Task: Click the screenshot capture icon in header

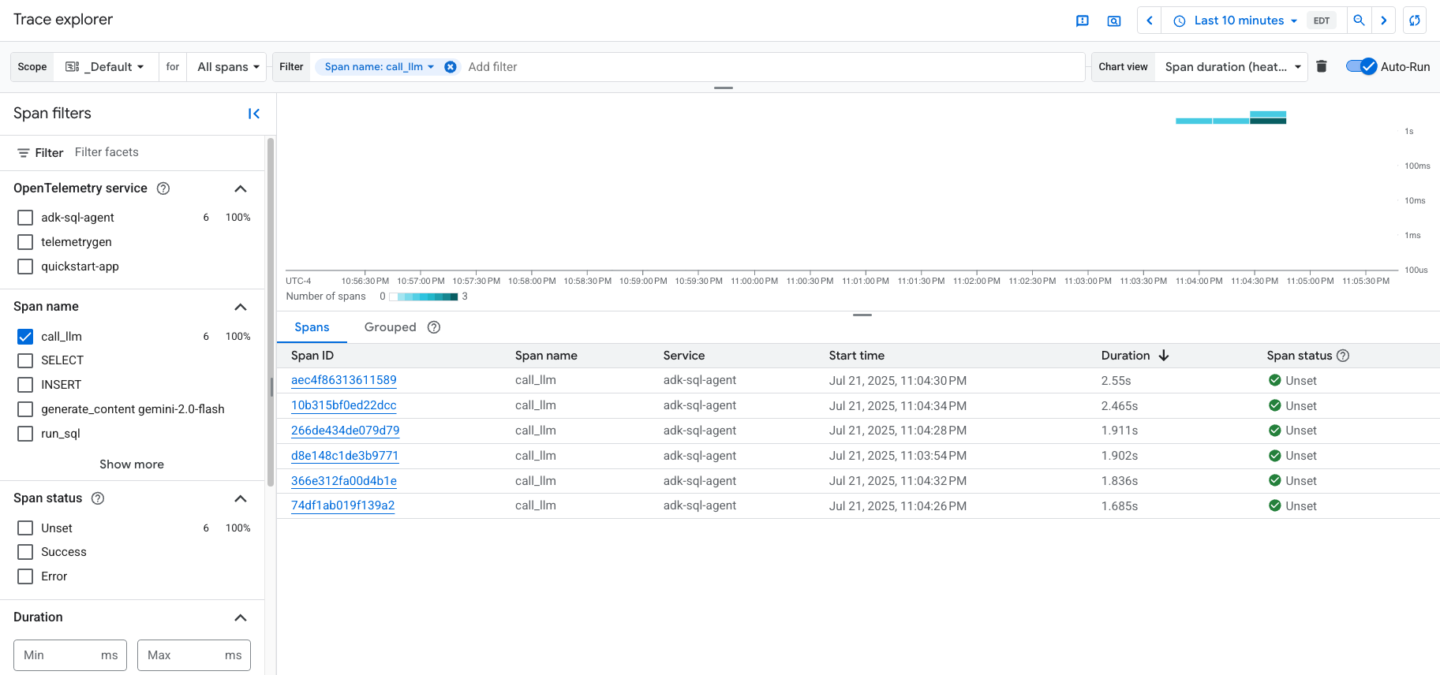Action: (1114, 21)
